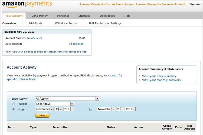Click the Action column header
The width and height of the screenshot is (203, 135).
(x=138, y=127)
